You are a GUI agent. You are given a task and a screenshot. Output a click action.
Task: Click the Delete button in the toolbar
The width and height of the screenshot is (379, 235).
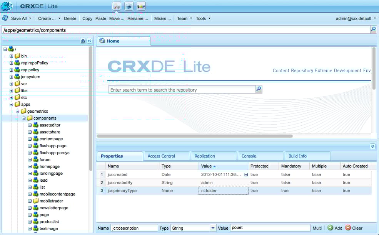point(70,18)
